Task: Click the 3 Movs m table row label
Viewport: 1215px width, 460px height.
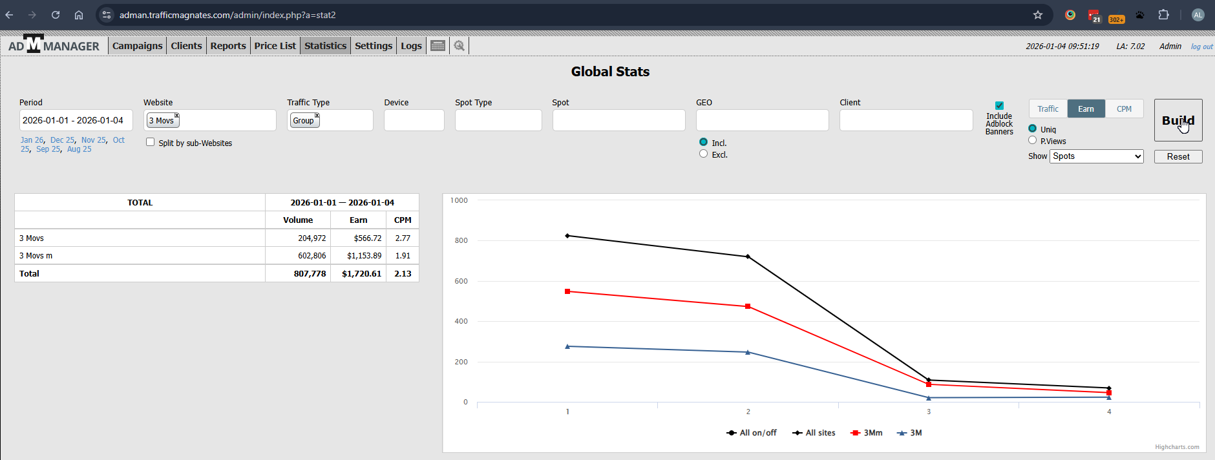Action: [36, 256]
